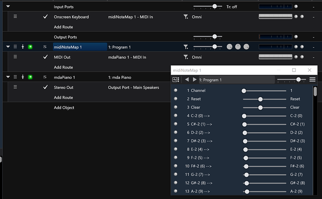This screenshot has height=199, width=322.
Task: Collapse the Input Ports section
Action: [8, 7]
